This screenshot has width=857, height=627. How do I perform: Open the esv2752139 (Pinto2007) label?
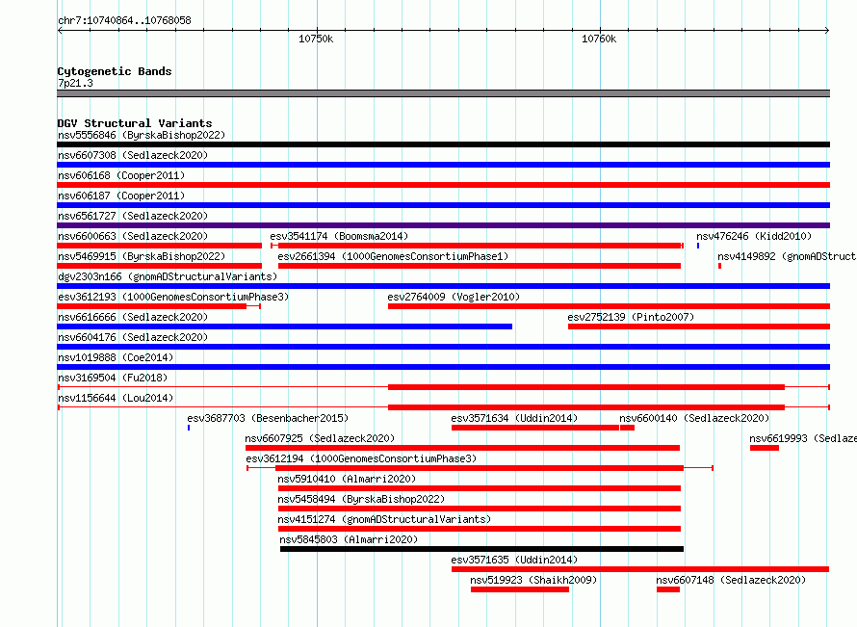coord(631,317)
